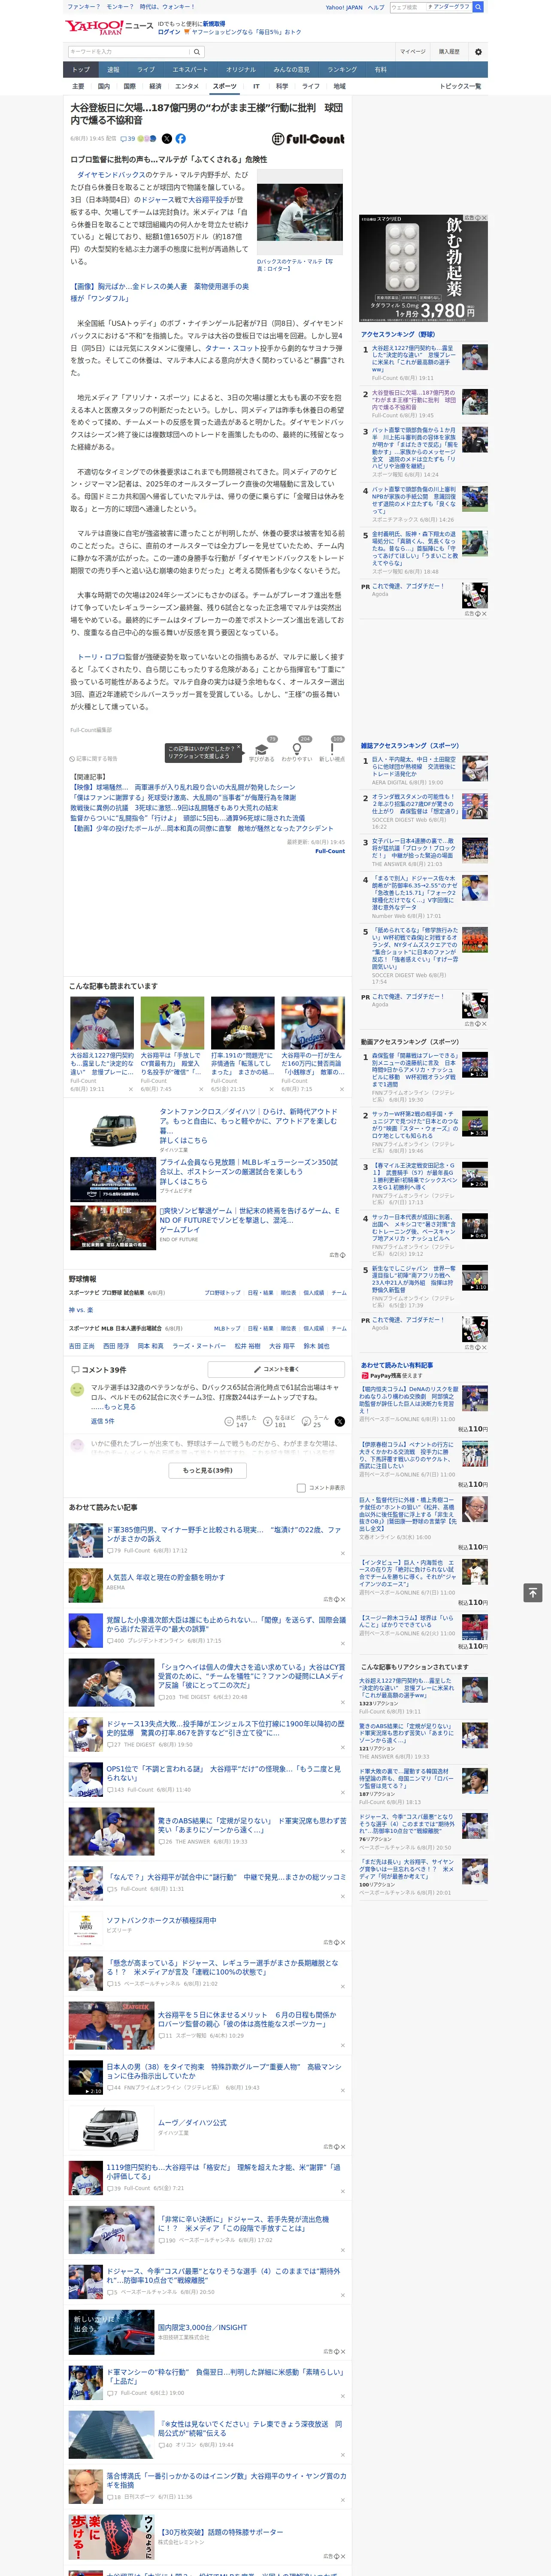Select the ランキング tab
This screenshot has height=2576, width=551.
[x=342, y=70]
